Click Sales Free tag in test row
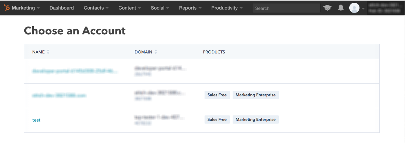Screen dimensions: 405x143 [x=217, y=120]
